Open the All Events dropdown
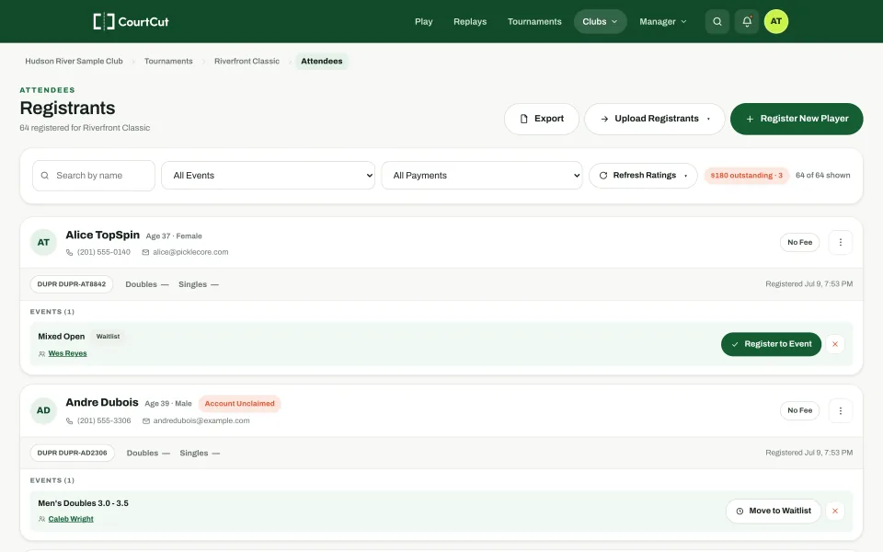 coord(268,176)
